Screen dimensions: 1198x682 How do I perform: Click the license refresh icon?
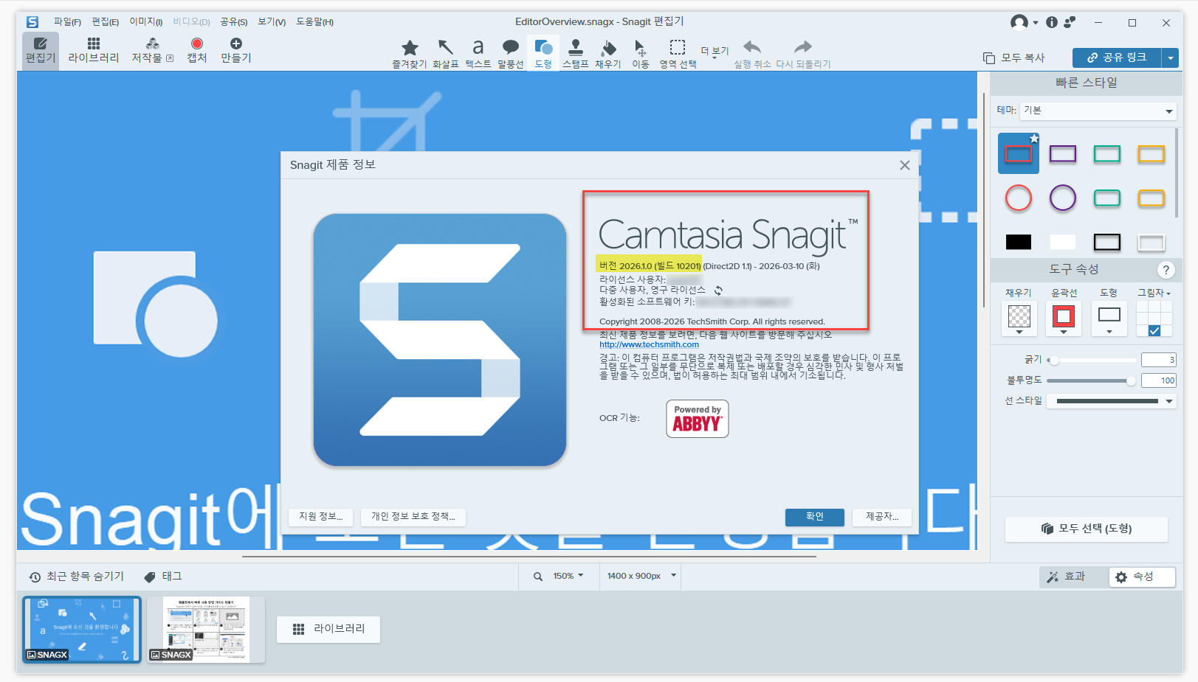718,290
